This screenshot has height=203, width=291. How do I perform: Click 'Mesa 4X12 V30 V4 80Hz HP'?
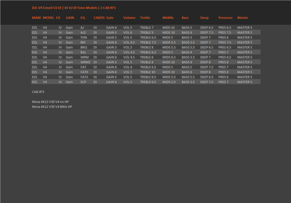click(52, 106)
